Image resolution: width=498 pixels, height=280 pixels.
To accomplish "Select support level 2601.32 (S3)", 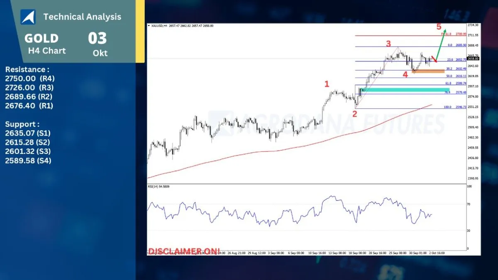I will pyautogui.click(x=28, y=151).
